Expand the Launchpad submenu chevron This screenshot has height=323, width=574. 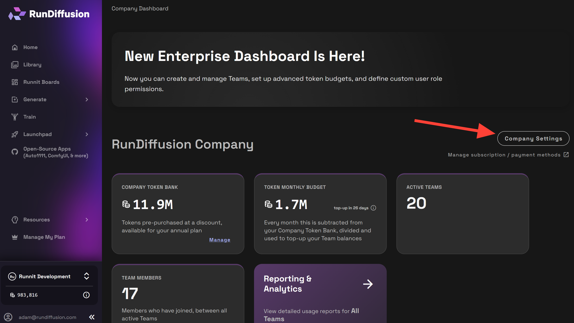87,134
